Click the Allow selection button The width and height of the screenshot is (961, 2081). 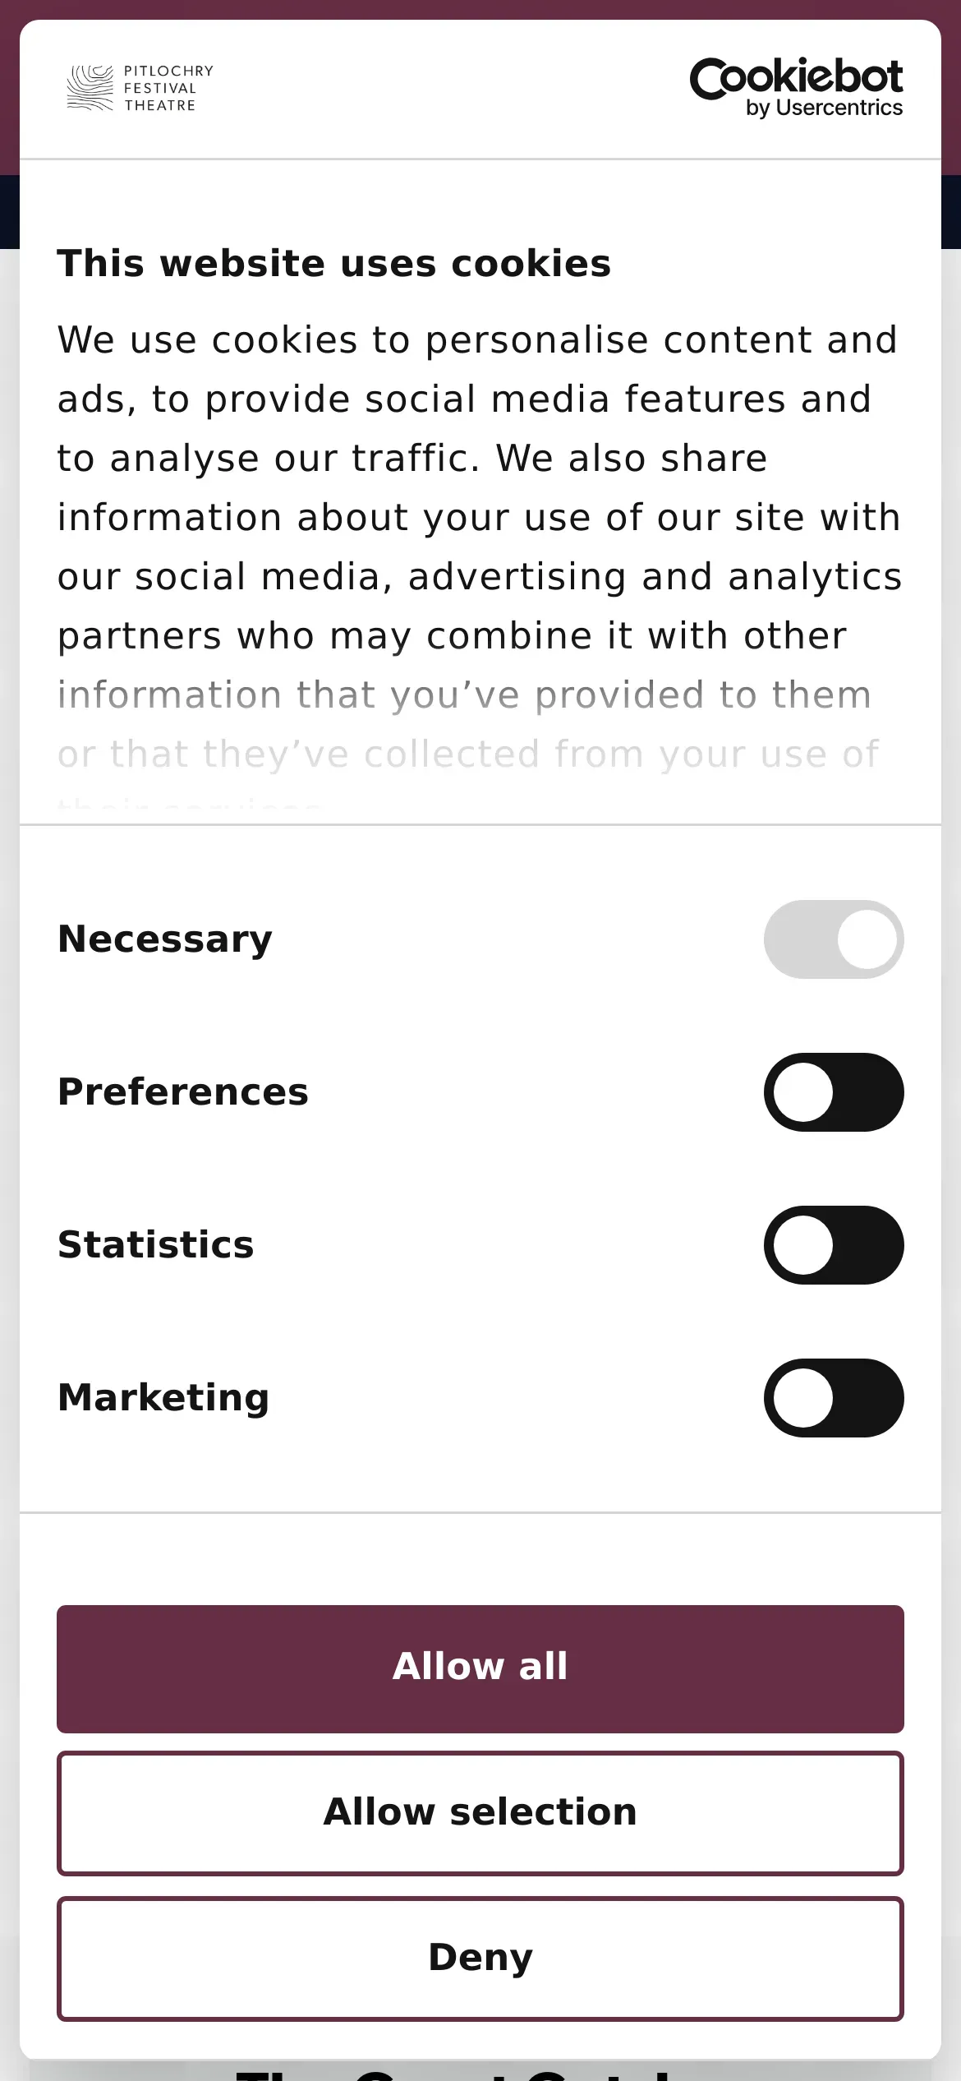coord(480,1813)
